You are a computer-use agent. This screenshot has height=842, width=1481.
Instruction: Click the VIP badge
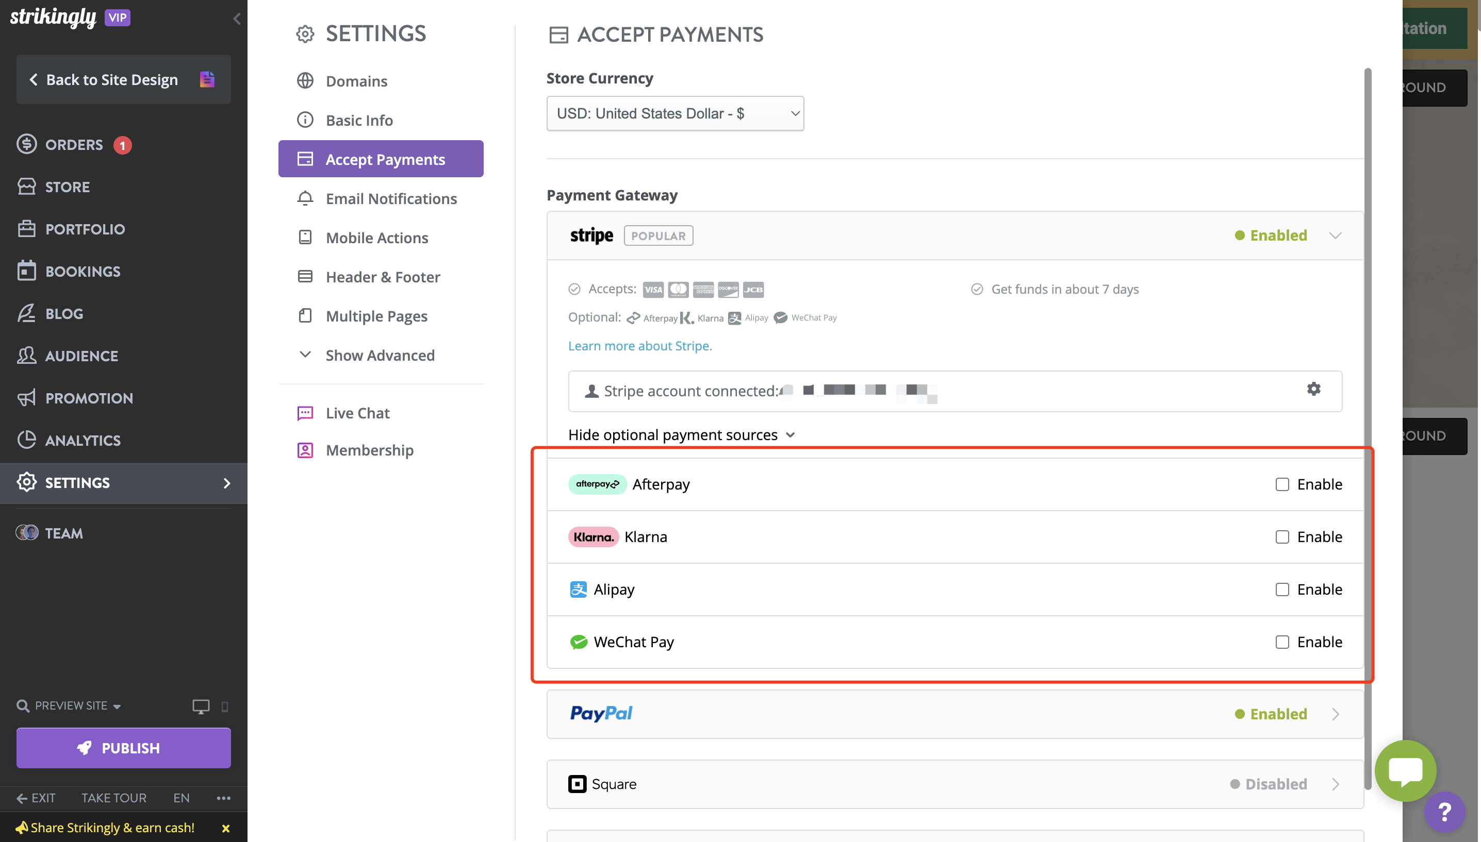pyautogui.click(x=118, y=18)
